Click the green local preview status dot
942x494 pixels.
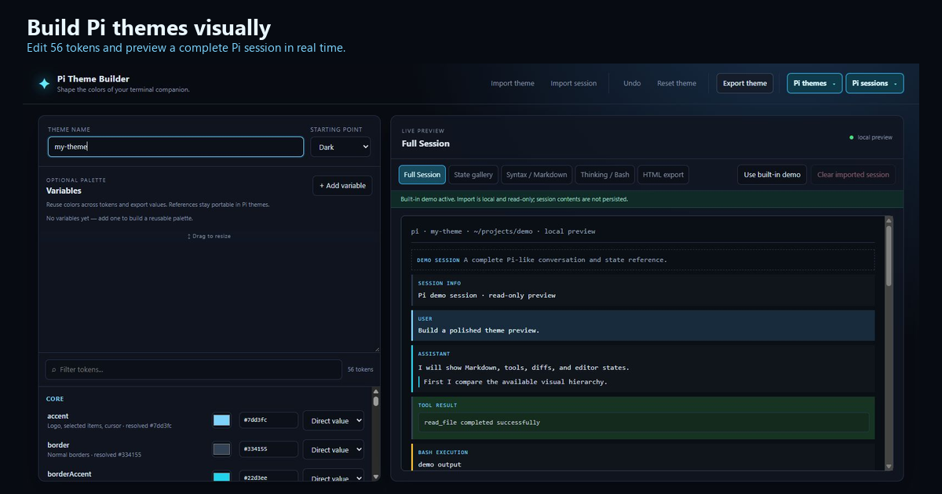pos(852,137)
